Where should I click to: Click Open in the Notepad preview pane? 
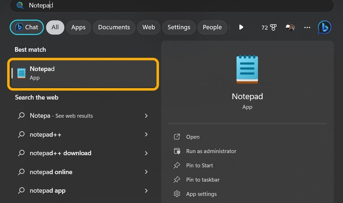193,137
